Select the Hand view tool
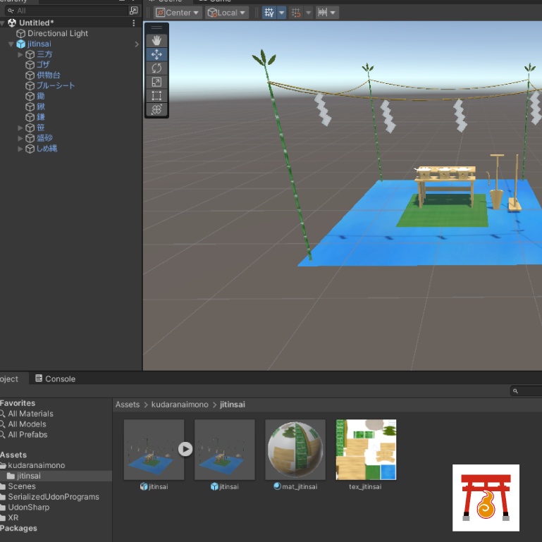This screenshot has width=542, height=542. click(x=156, y=41)
